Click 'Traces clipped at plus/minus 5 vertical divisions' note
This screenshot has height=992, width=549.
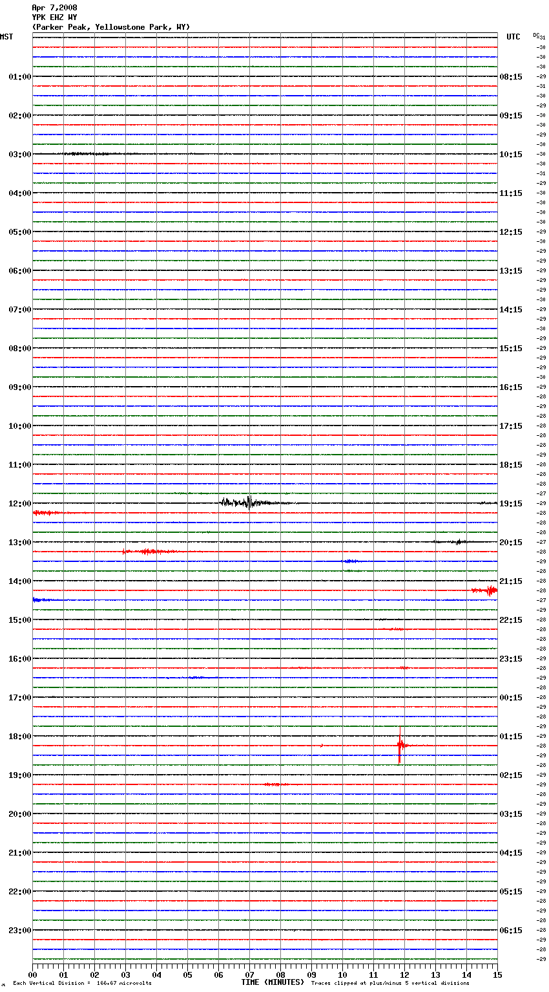(x=390, y=984)
